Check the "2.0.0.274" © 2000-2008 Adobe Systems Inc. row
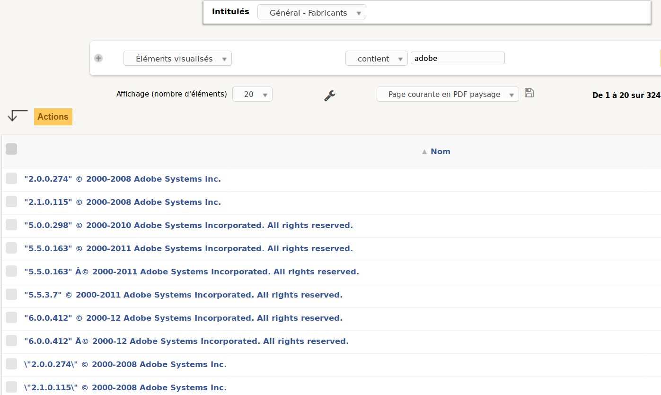Screen dimensions: 661x395 (11, 178)
